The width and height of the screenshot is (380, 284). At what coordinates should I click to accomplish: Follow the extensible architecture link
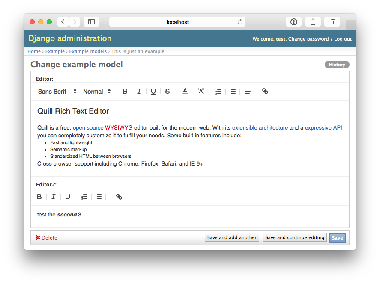(x=260, y=128)
